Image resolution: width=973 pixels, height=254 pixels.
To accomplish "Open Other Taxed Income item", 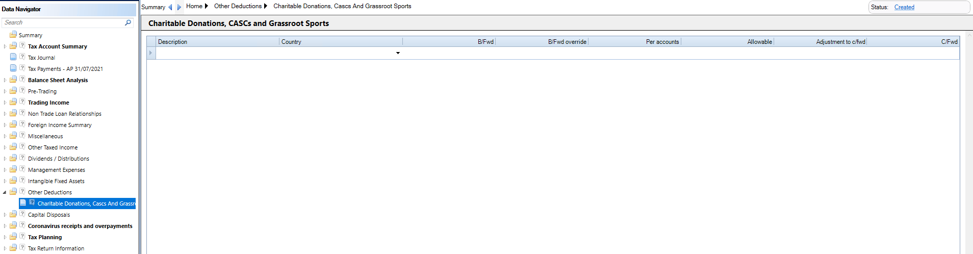I will coord(53,147).
